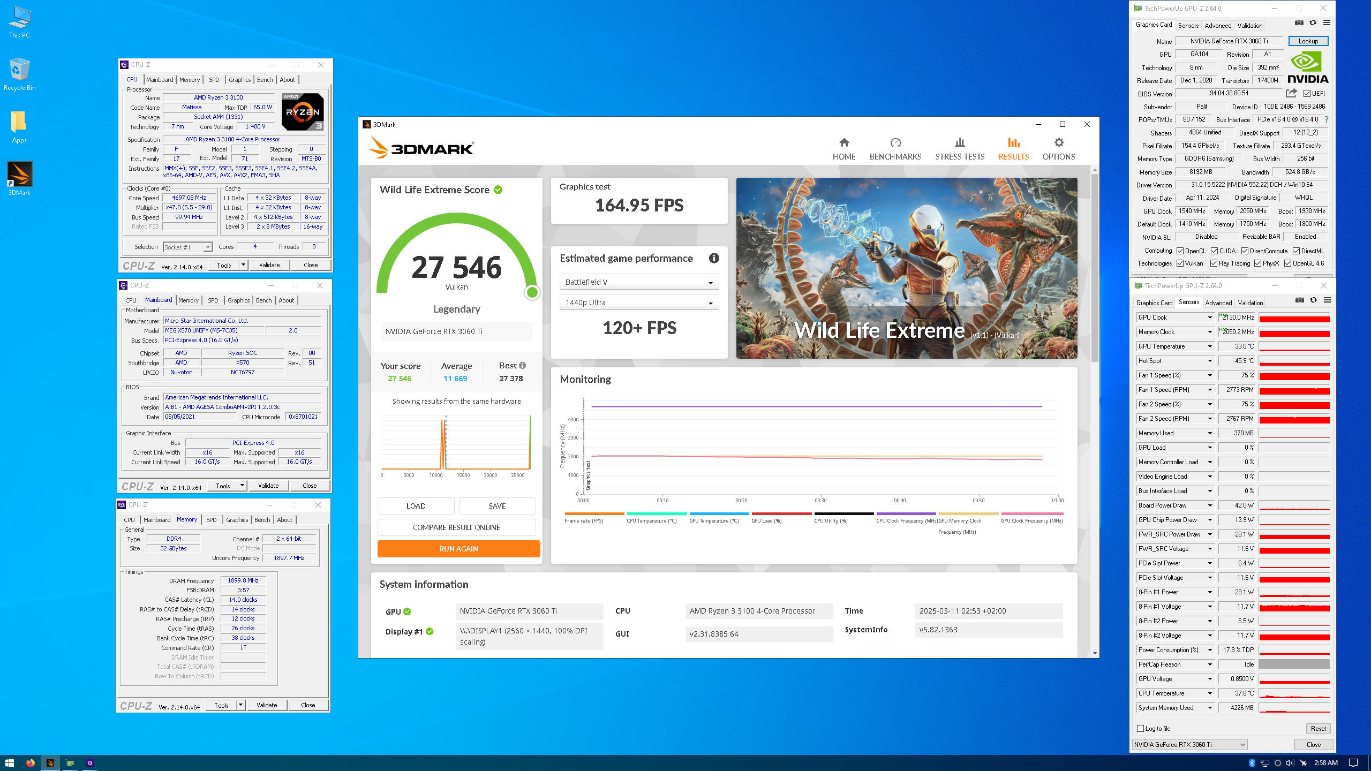This screenshot has width=1371, height=771.
Task: Click 3DMark icon in taskbar
Action: [x=50, y=762]
